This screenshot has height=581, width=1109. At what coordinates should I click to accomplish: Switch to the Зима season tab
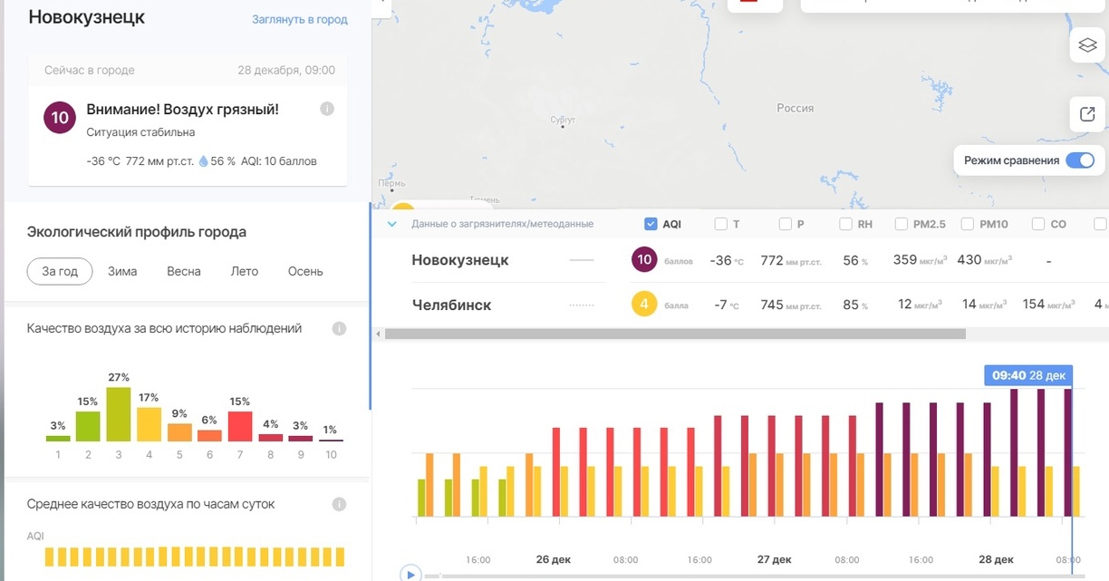tap(123, 270)
